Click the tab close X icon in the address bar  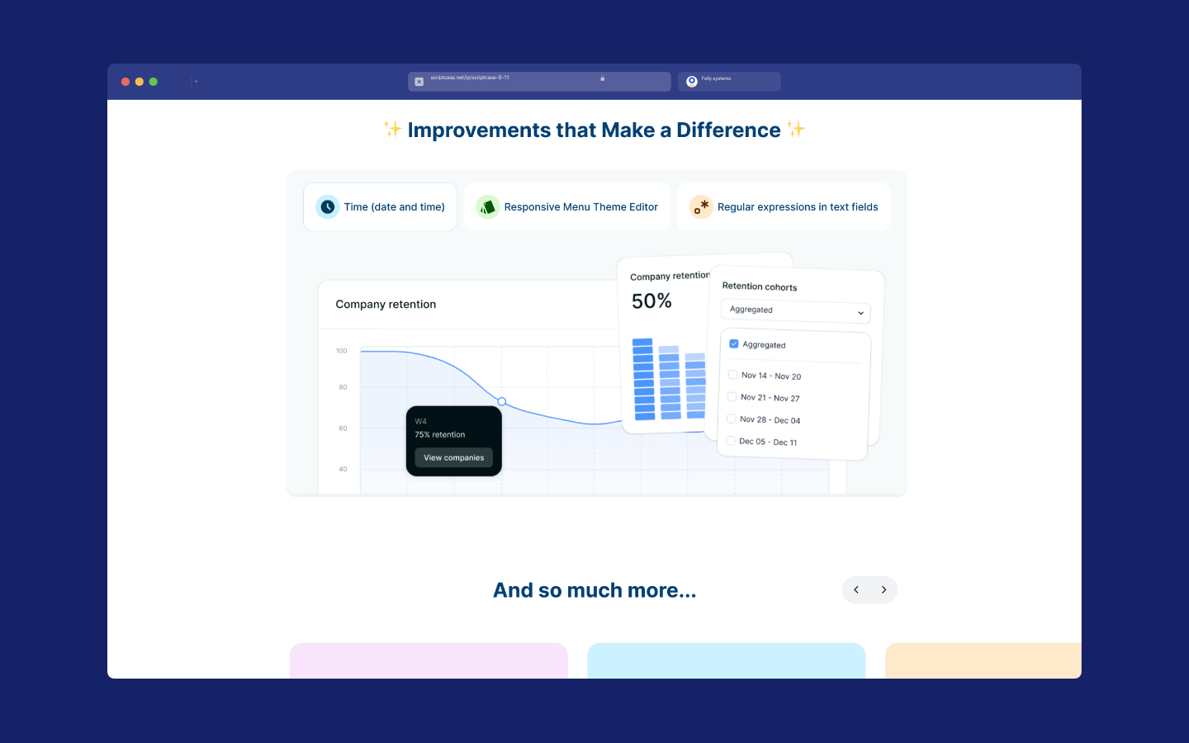coord(419,82)
